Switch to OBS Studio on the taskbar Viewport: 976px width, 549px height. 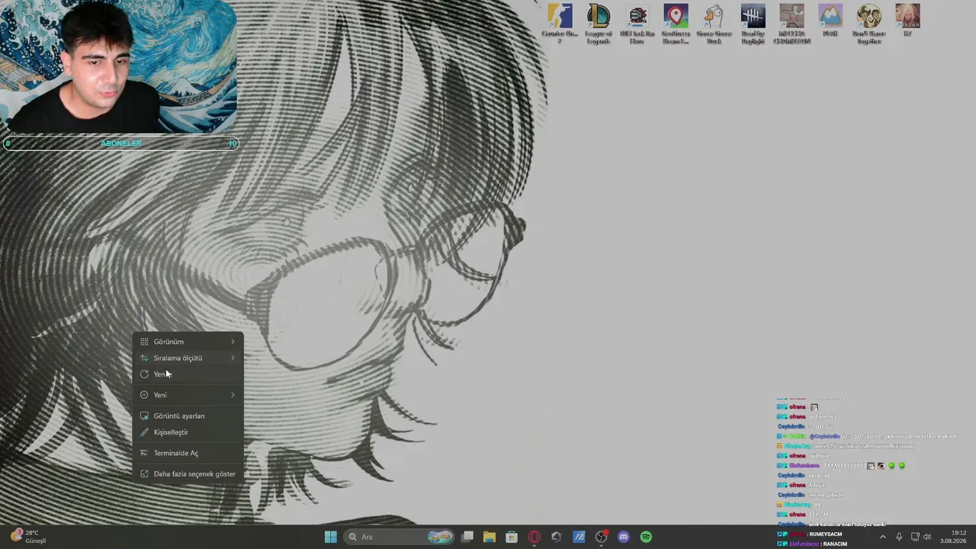coord(601,537)
